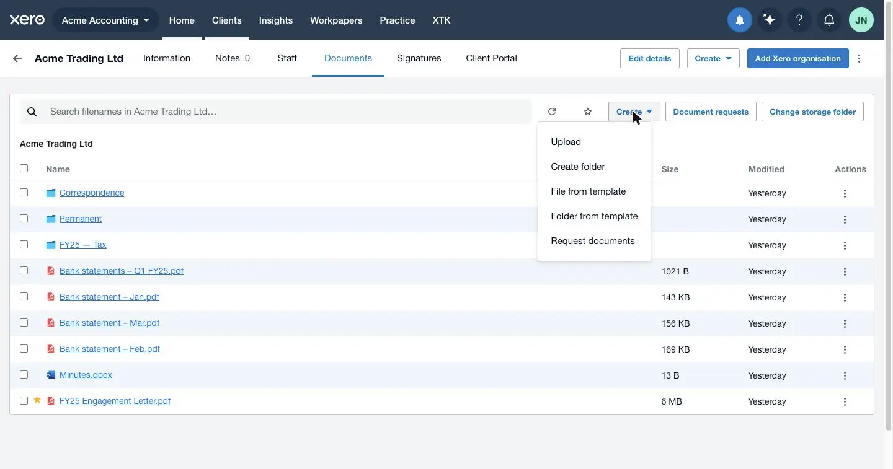The width and height of the screenshot is (893, 469).
Task: Click the gold star on FY25 Engagement Letter
Action: 37,400
